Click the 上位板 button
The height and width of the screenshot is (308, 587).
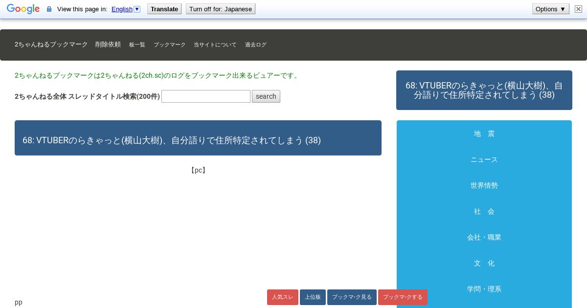coord(313,297)
